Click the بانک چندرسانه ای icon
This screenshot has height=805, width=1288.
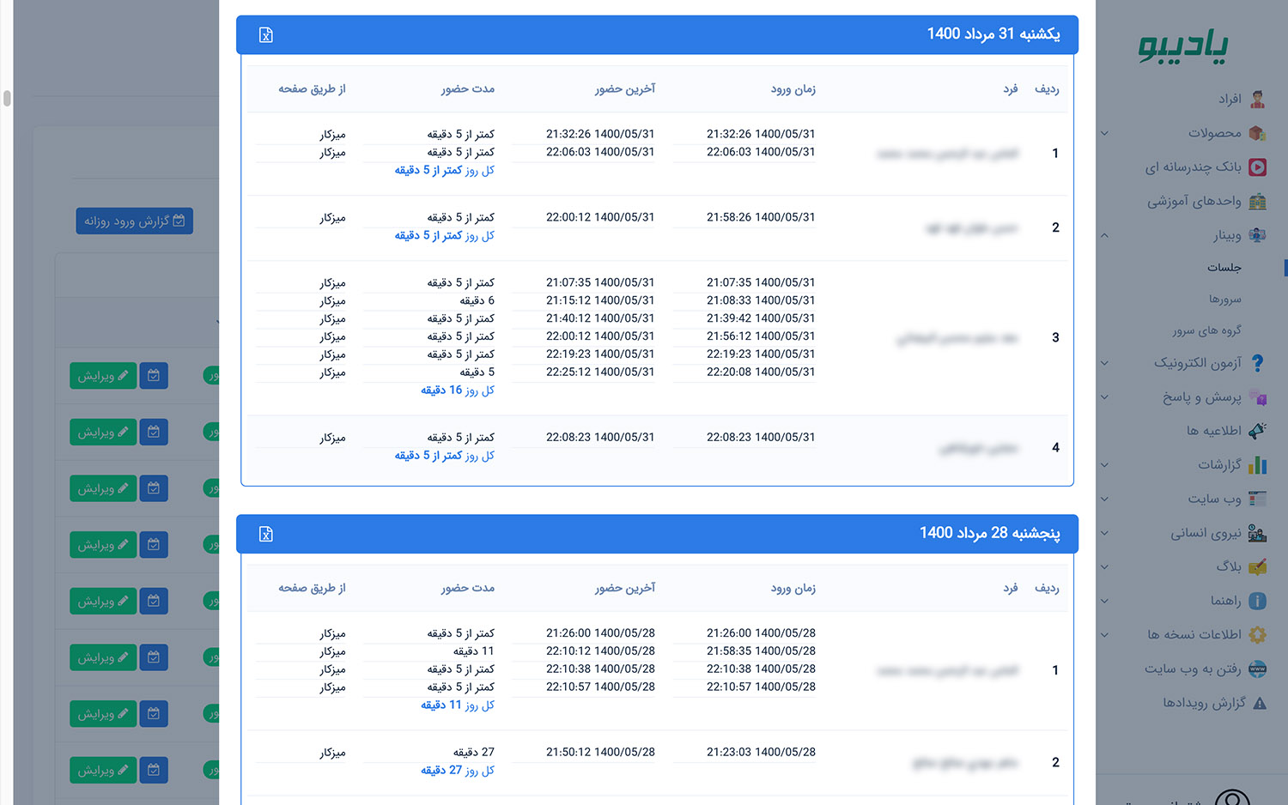pos(1257,167)
